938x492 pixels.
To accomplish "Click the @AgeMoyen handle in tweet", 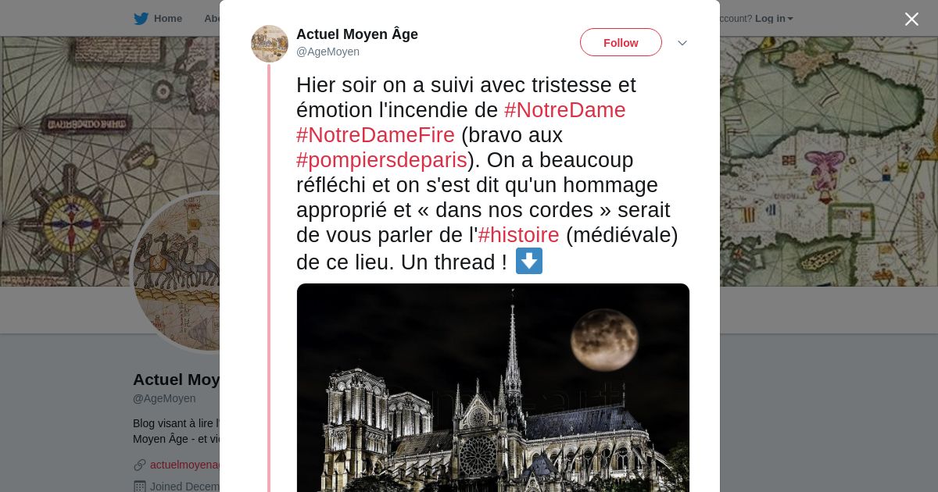I will click(328, 52).
